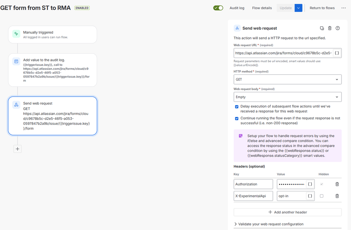Image resolution: width=351 pixels, height=230 pixels.
Task: Open the more options ellipsis menu
Action: point(344,8)
